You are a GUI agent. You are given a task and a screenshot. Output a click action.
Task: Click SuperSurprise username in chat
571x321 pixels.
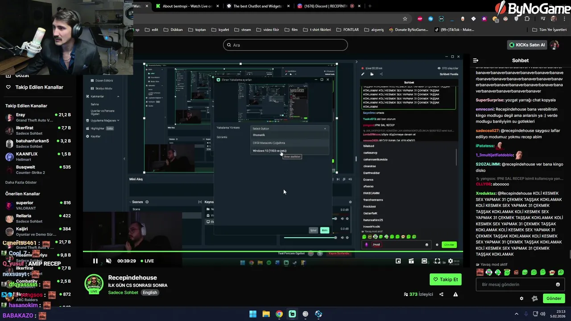[x=490, y=100]
